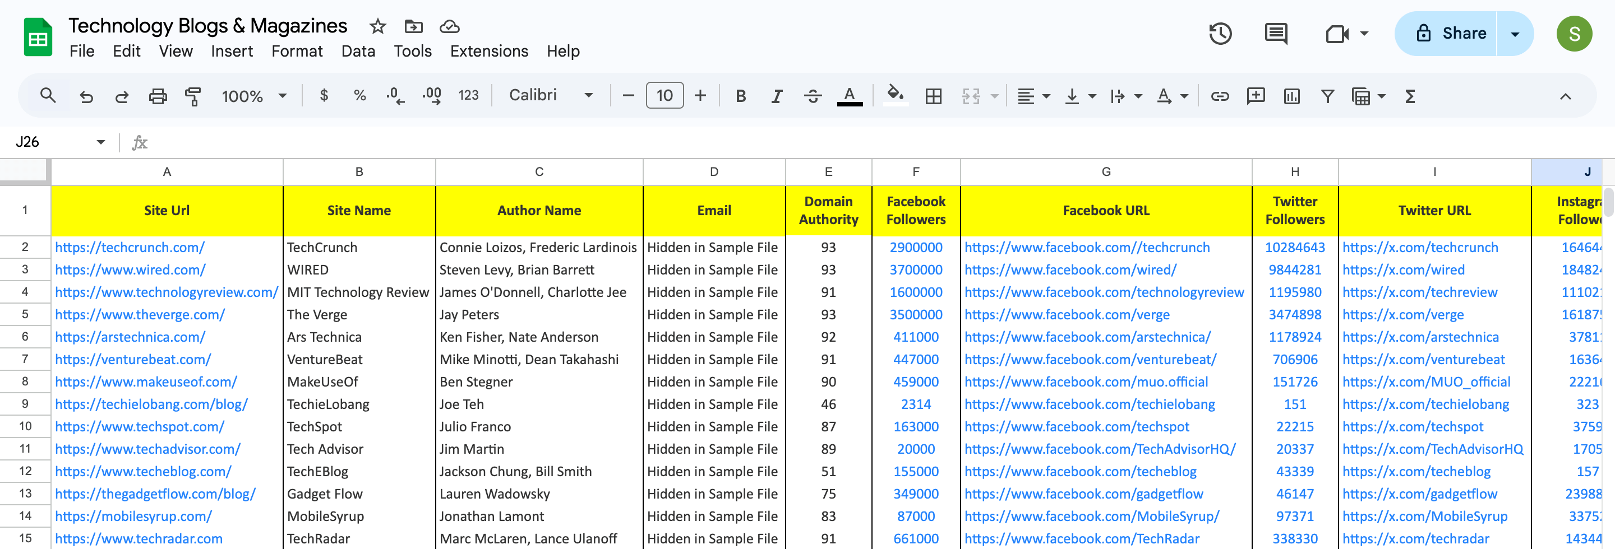Collapse the toolbar menus chevron
This screenshot has height=549, width=1615.
point(1565,96)
